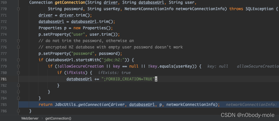Toggle the fold end marker on line 786
The height and width of the screenshot is (121, 279).
point(18,111)
